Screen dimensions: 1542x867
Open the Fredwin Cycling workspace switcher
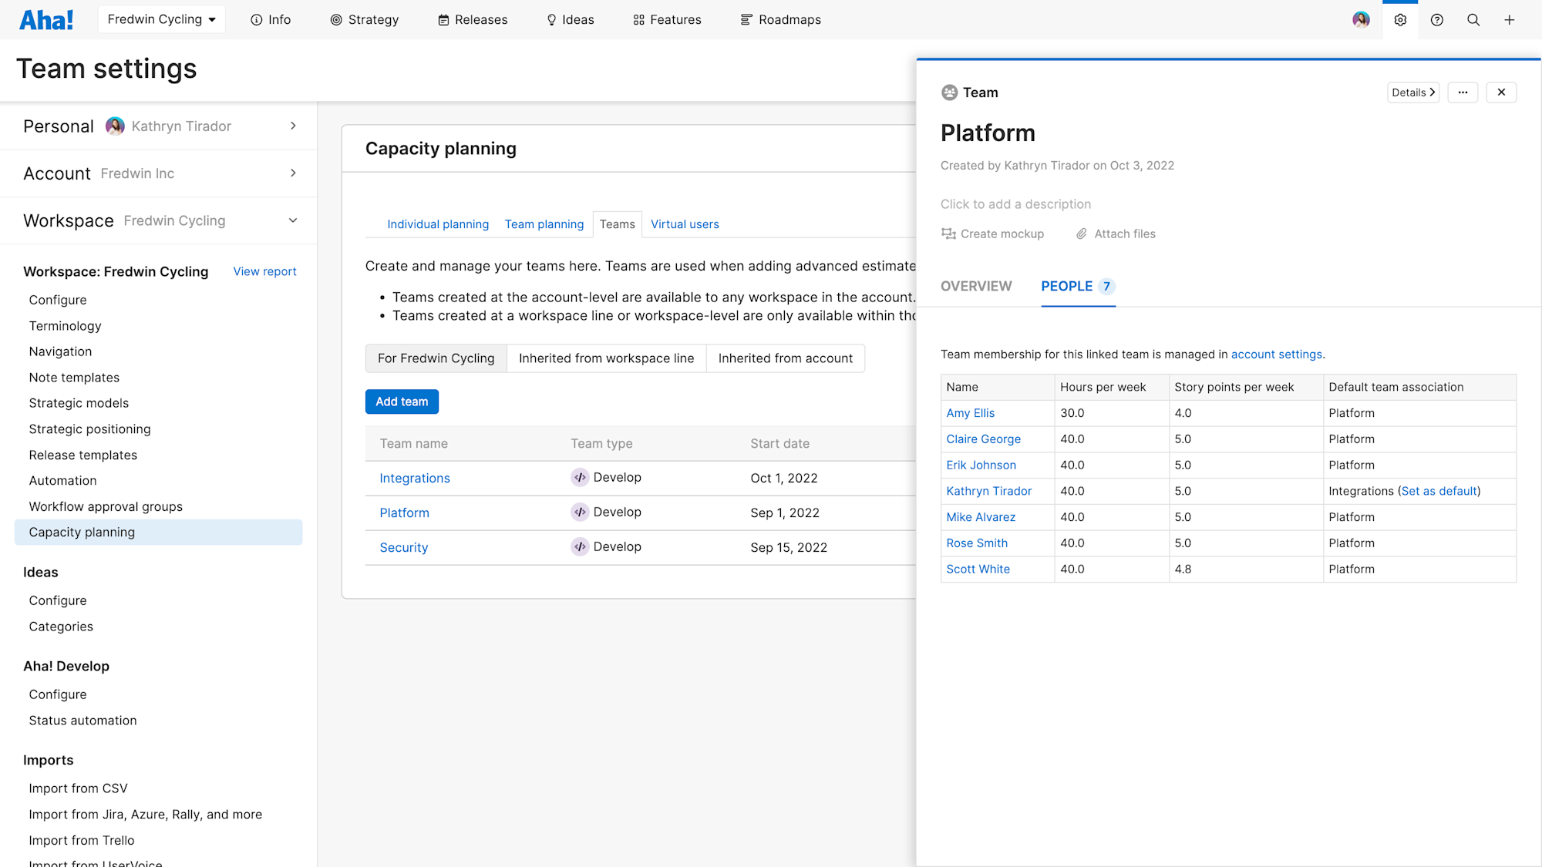(161, 19)
